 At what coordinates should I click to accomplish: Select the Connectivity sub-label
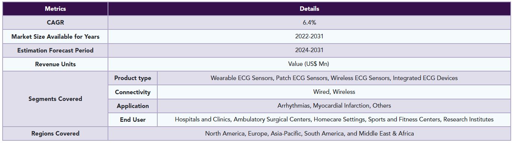133,92
